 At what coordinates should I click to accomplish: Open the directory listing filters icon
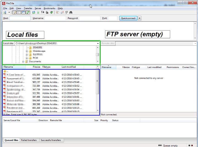pyautogui.click(x=57, y=12)
